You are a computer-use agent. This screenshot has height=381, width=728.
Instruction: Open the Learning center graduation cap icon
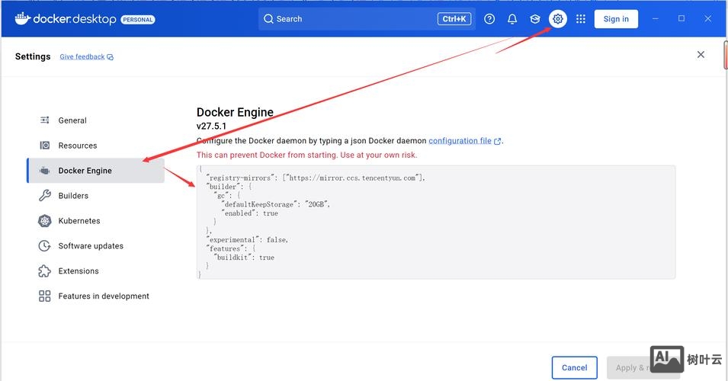click(x=535, y=19)
